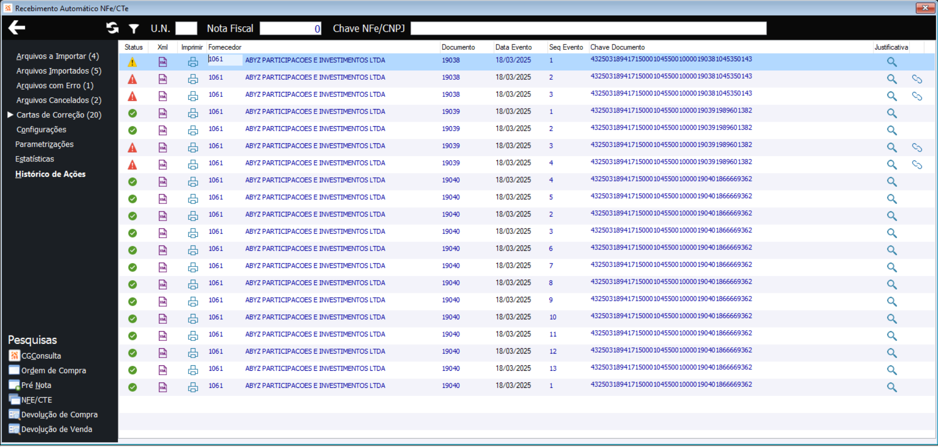Select Histórico de Ações

(x=50, y=174)
